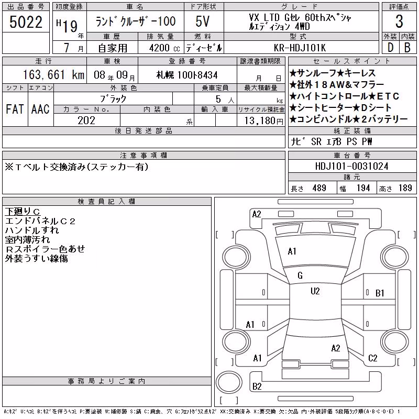
Task: Click the 注意事項欄 header
Action: [x=144, y=155]
